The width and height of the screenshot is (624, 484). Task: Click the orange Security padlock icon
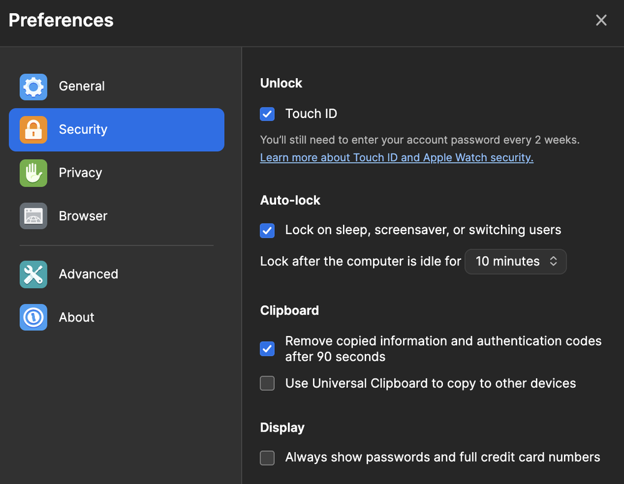33,130
